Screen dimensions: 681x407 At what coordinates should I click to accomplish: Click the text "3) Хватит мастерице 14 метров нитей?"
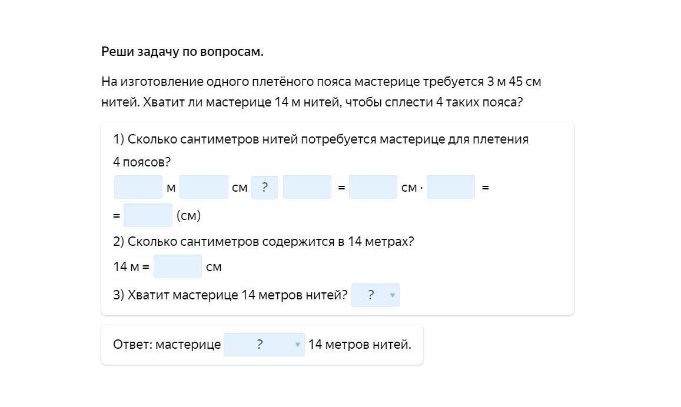[230, 295]
